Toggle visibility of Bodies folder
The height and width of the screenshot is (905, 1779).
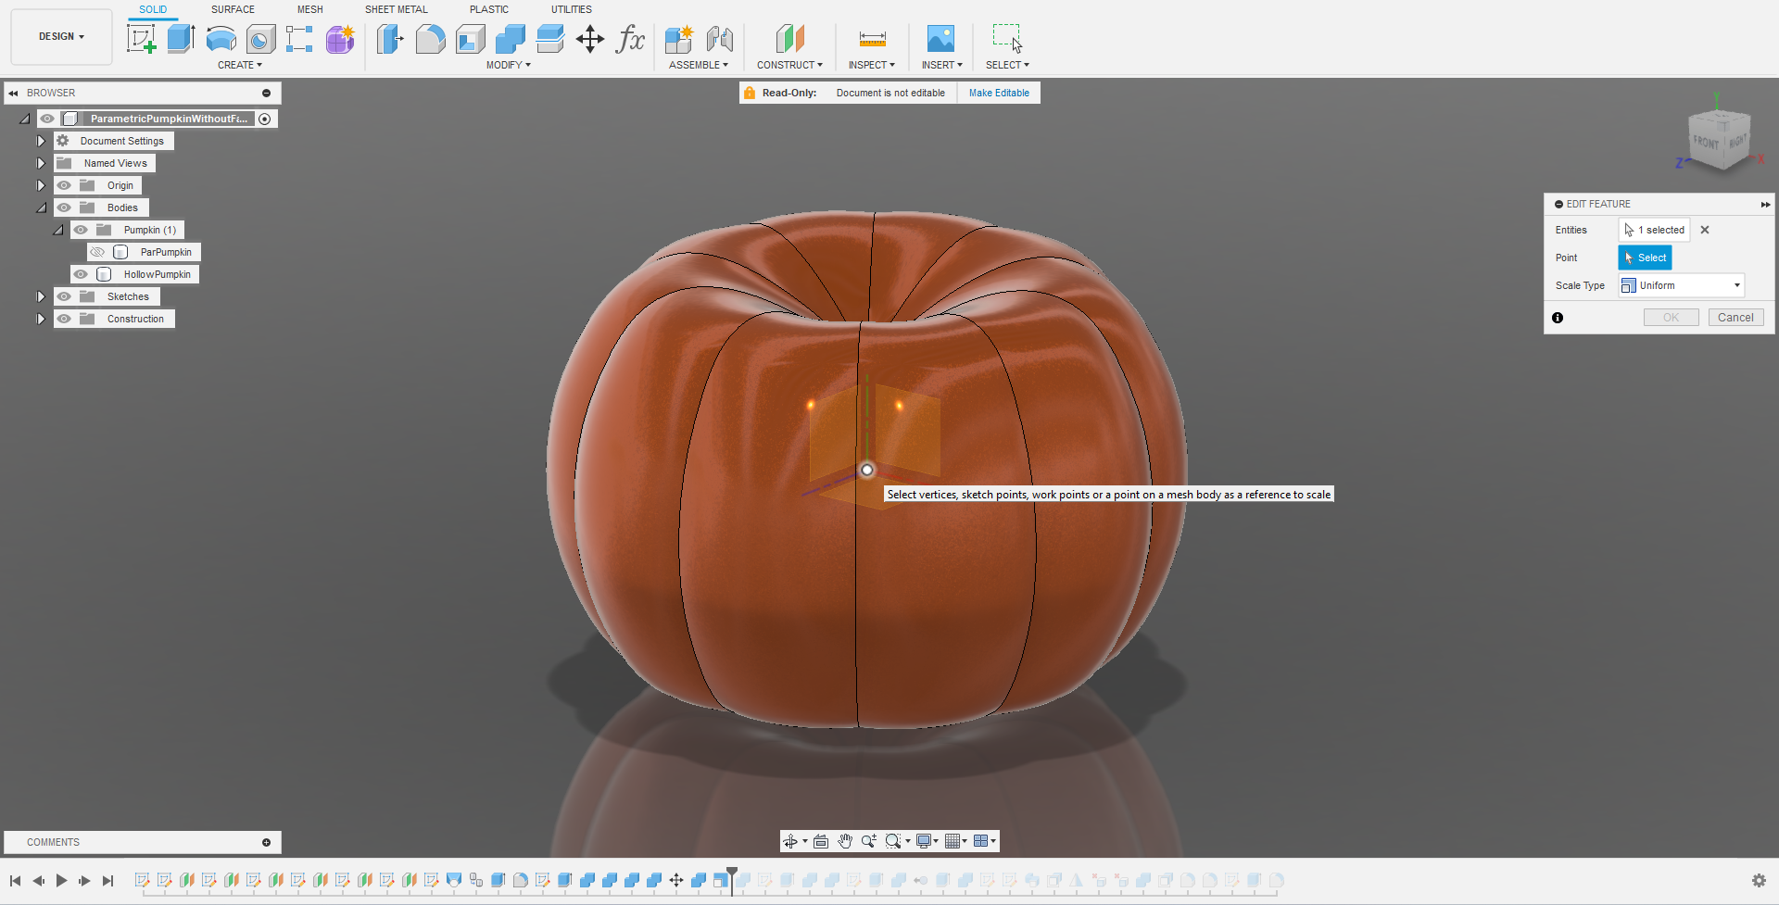point(64,207)
